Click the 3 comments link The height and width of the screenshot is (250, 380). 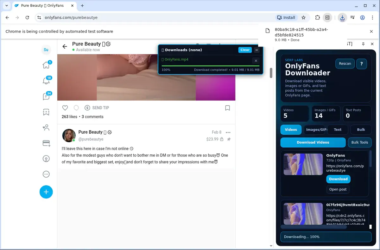coord(92,117)
